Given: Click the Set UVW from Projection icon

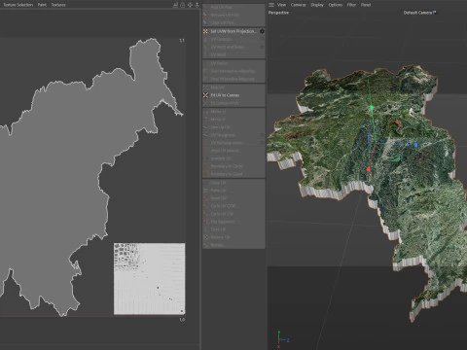Looking at the screenshot, I should click(205, 31).
